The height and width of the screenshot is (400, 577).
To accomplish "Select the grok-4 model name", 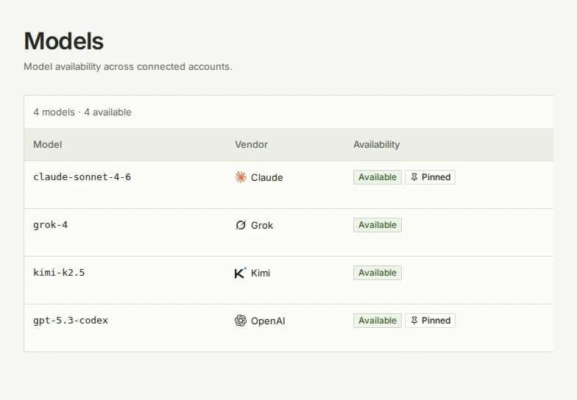I will [x=50, y=225].
